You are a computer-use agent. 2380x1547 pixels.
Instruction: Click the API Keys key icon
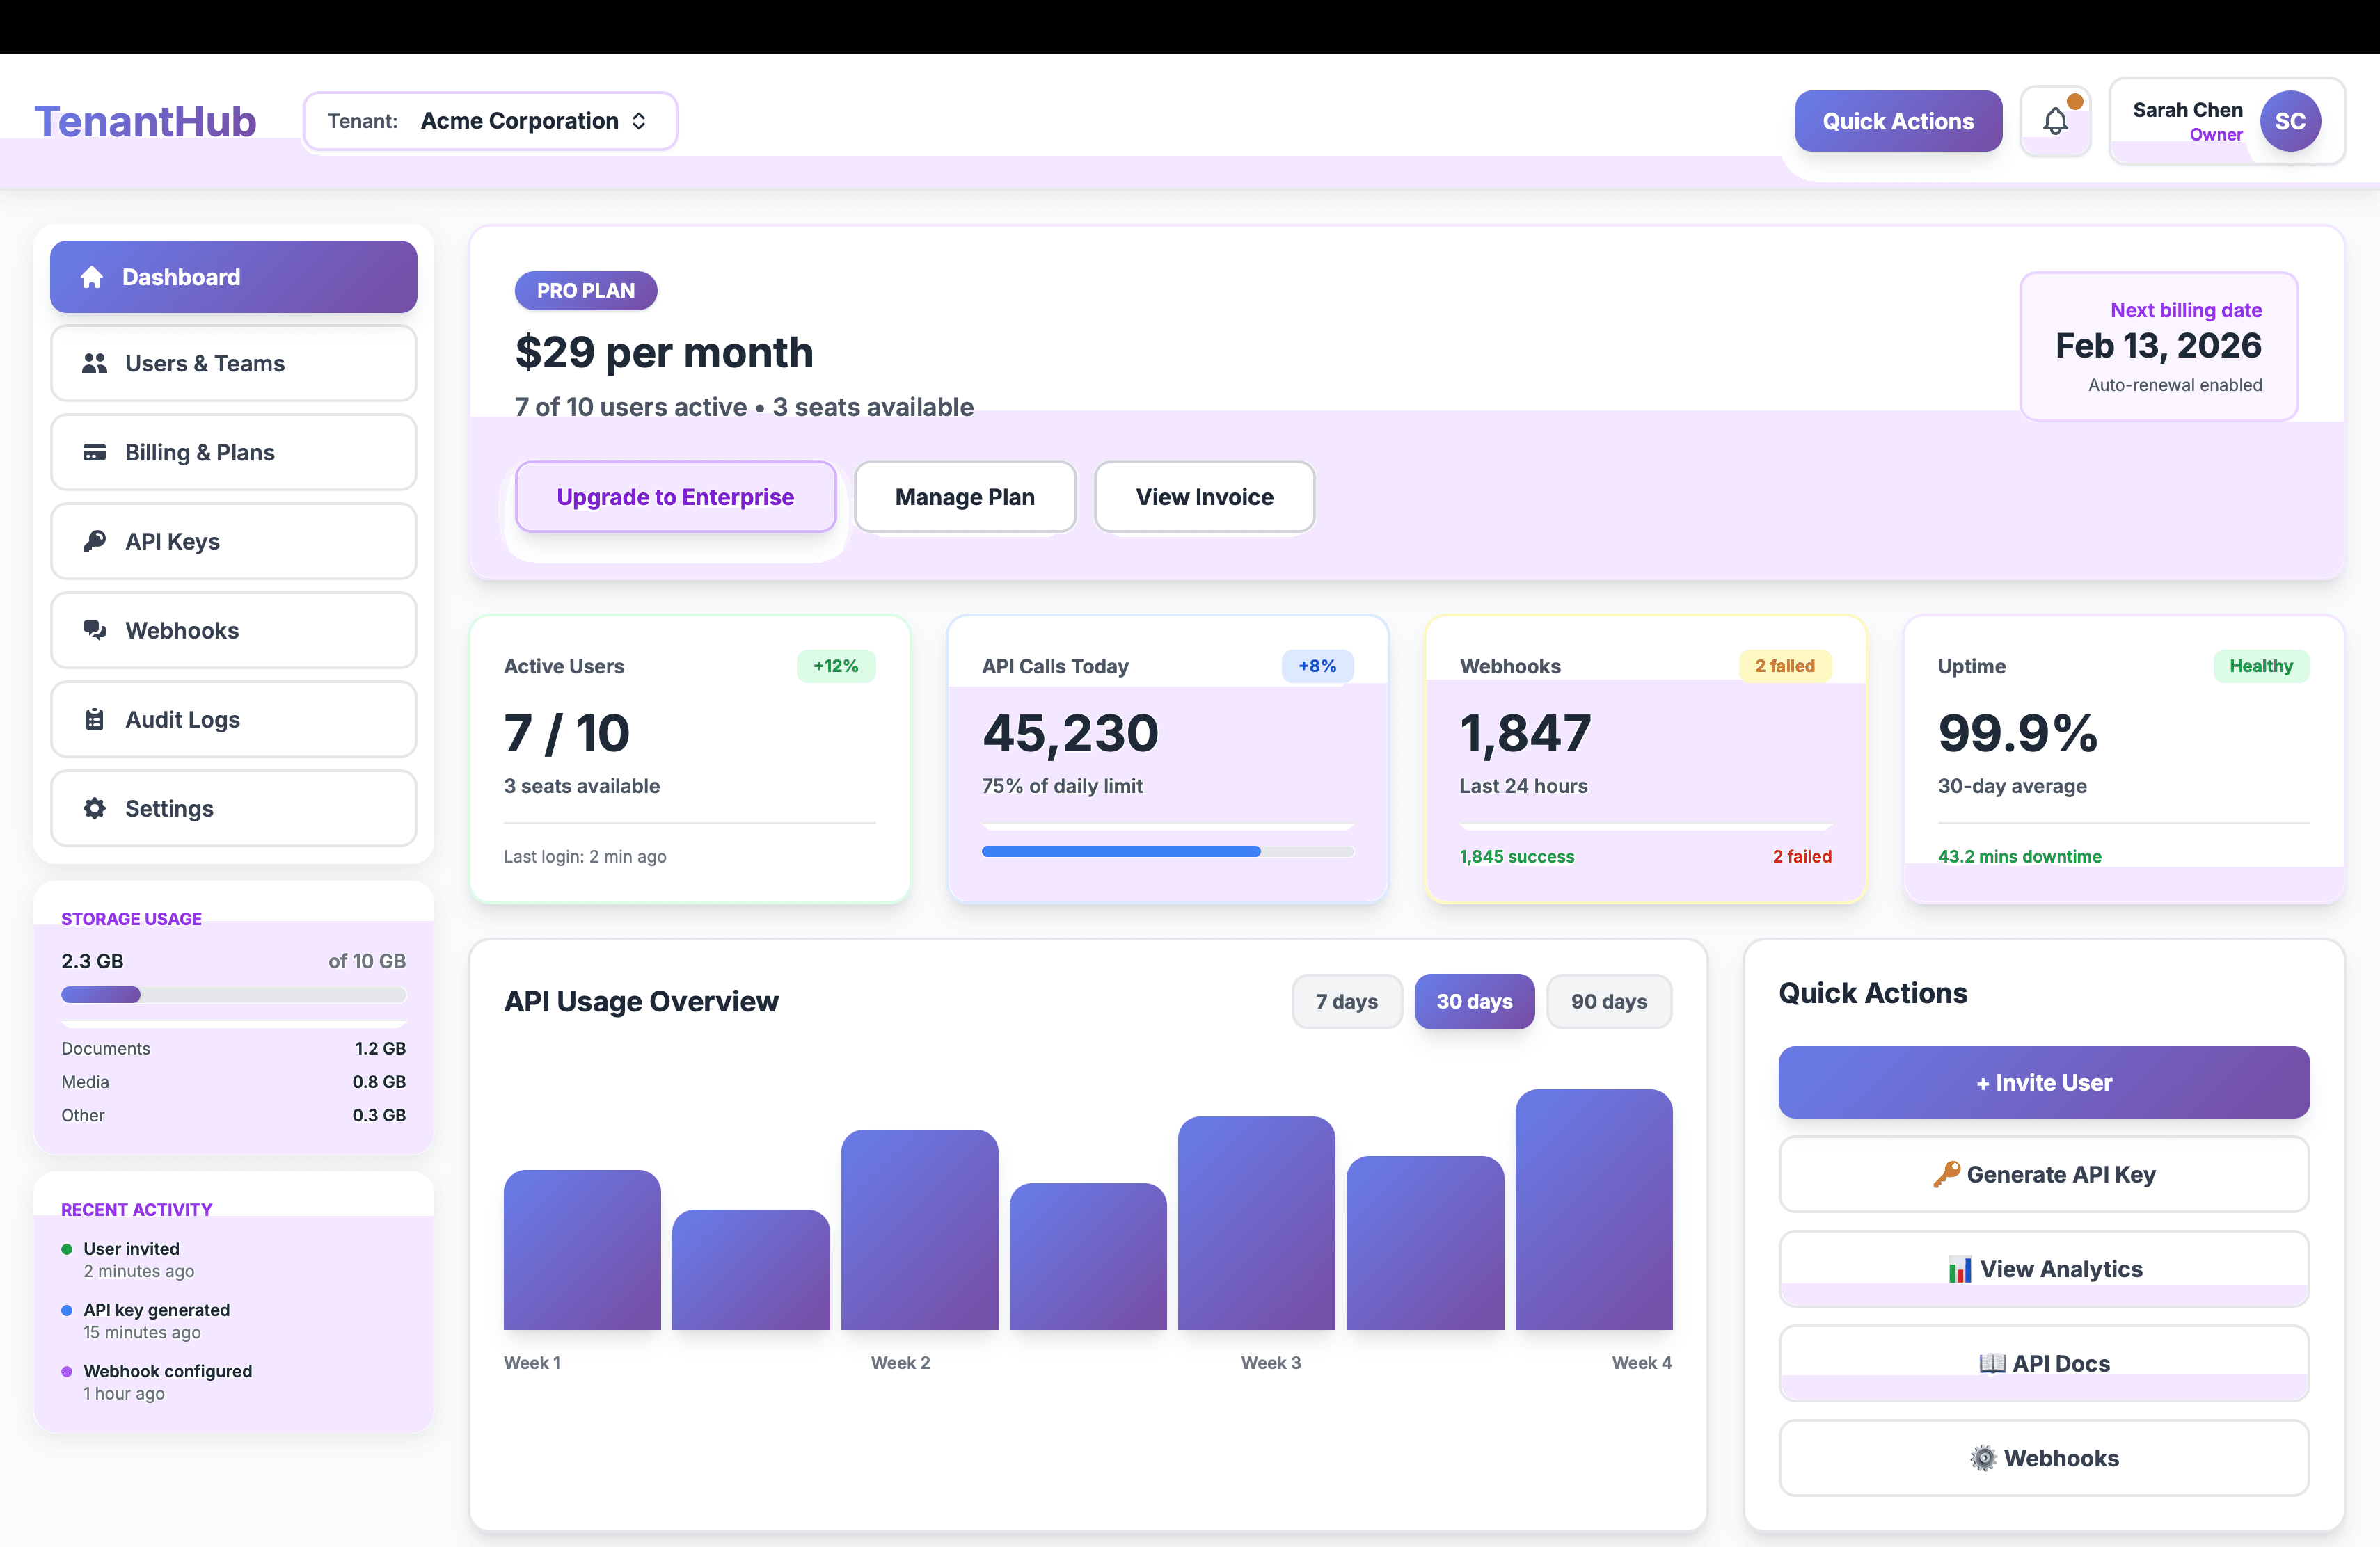point(95,540)
